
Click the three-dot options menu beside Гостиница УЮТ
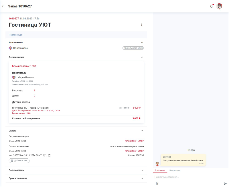[141, 25]
